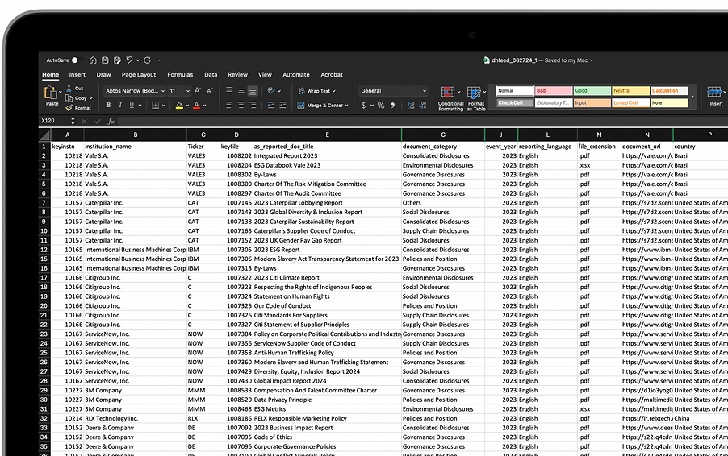Select the Formulas tab
Image resolution: width=728 pixels, height=456 pixels.
(180, 75)
